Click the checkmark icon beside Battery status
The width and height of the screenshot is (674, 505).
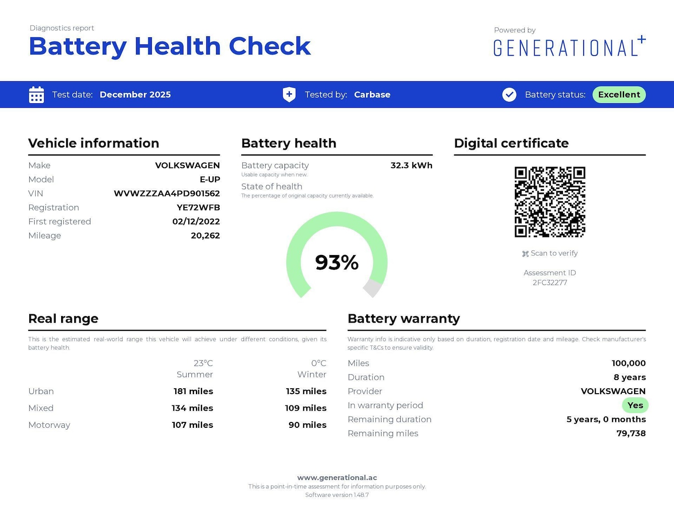point(509,95)
